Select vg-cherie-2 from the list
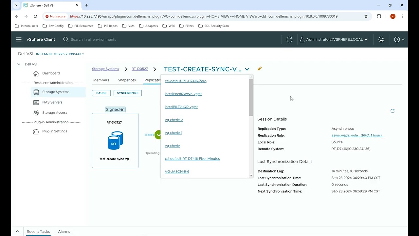 pyautogui.click(x=174, y=120)
